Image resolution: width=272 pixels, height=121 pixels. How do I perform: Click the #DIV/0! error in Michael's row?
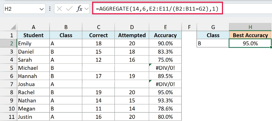click(x=165, y=68)
